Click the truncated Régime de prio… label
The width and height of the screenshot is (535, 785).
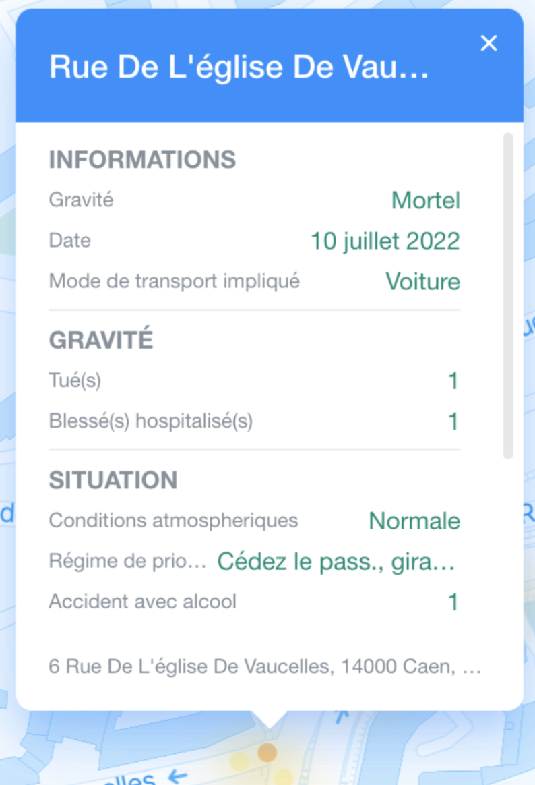tap(127, 561)
